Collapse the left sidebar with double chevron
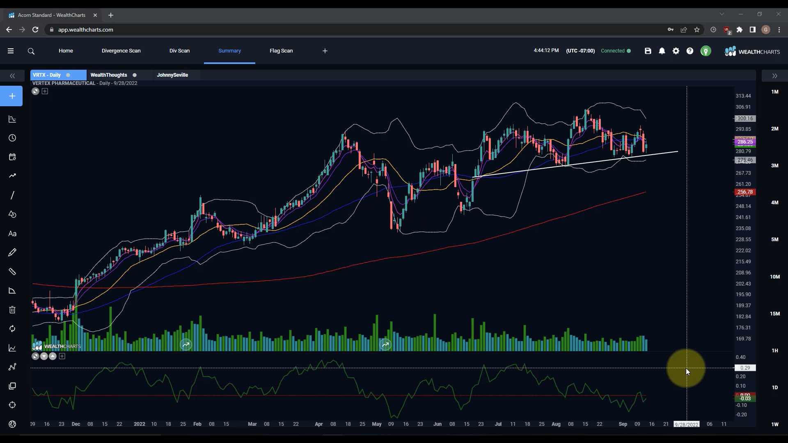 (12, 76)
